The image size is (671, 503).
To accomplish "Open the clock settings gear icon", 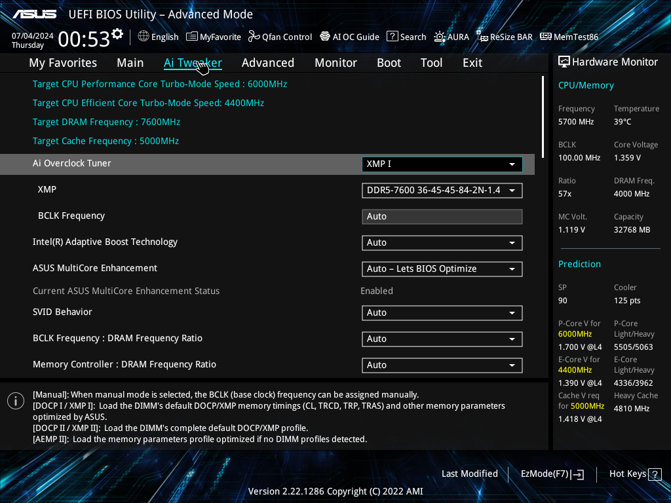I will (117, 33).
